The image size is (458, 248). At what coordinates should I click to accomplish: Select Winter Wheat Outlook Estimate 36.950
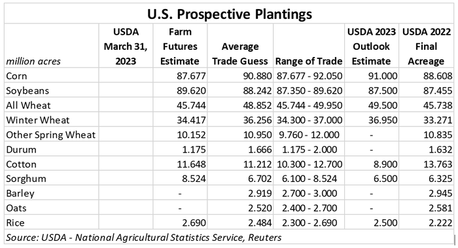[x=383, y=120]
